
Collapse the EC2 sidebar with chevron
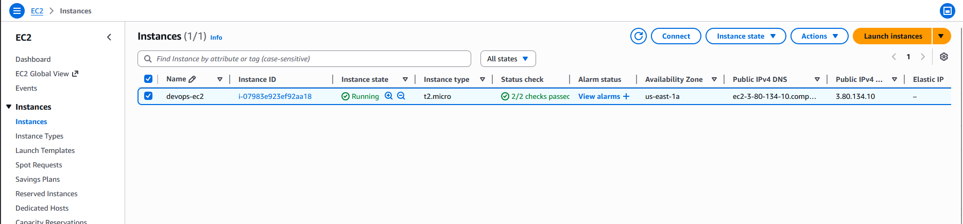(109, 37)
